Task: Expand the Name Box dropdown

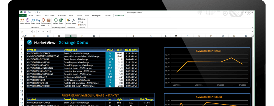Action: click(x=31, y=32)
